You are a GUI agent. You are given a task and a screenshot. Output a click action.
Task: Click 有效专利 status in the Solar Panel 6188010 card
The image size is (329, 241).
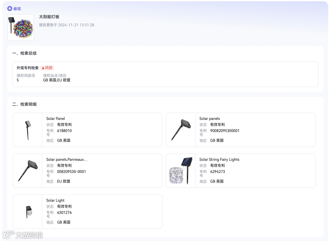click(64, 124)
